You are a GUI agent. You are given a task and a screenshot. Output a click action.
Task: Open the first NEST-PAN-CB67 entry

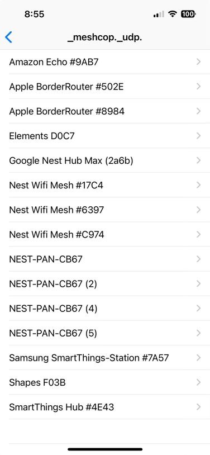tap(105, 259)
